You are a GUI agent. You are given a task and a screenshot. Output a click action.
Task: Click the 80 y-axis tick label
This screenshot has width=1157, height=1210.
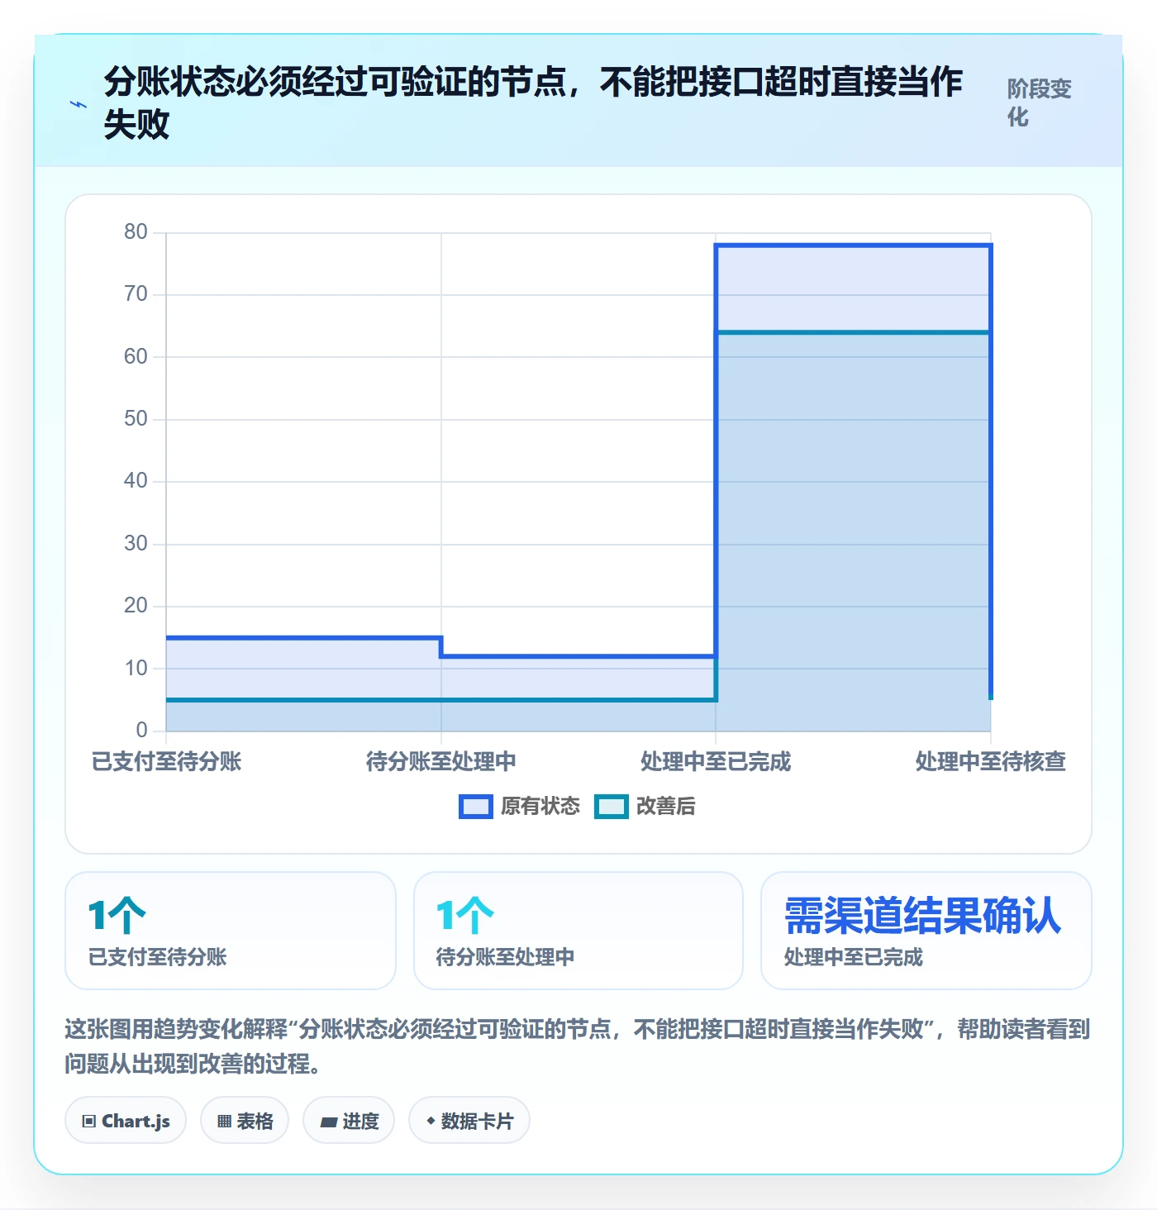tap(136, 232)
